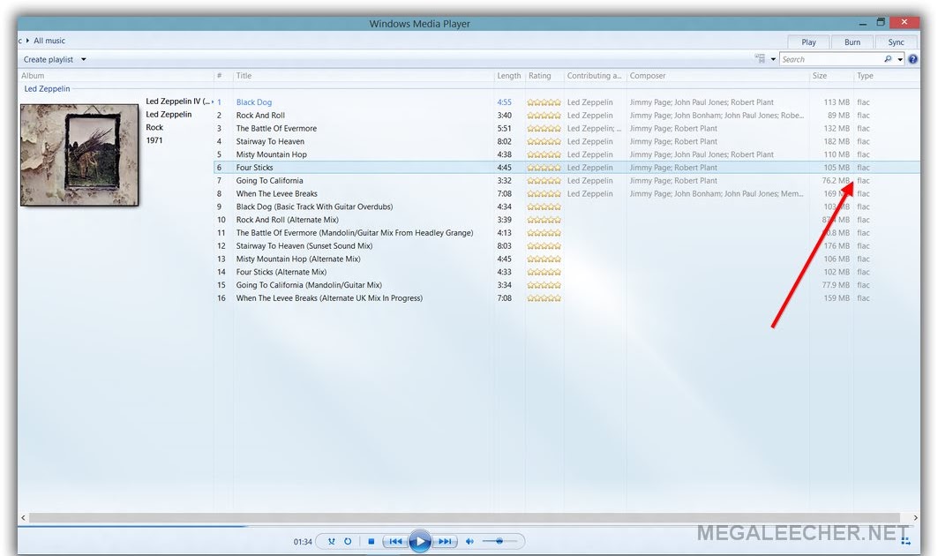The width and height of the screenshot is (938, 556).
Task: Select Stairway To Heaven (Sunset Sound Mix)
Action: (304, 246)
